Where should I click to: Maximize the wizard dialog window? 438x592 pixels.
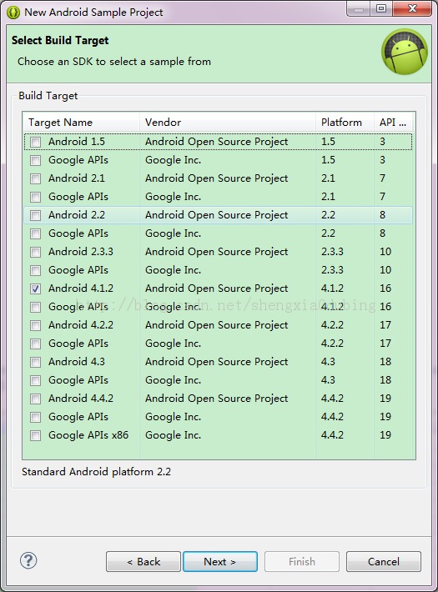point(381,8)
